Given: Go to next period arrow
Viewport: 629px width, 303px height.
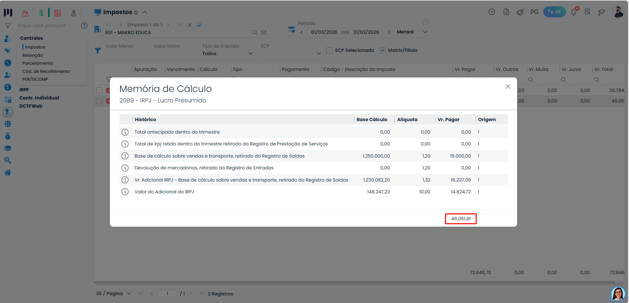Looking at the screenshot, I should click(x=389, y=32).
